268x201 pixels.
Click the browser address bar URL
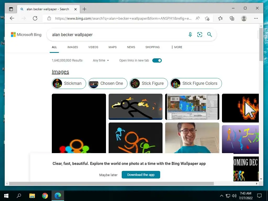click(123, 18)
